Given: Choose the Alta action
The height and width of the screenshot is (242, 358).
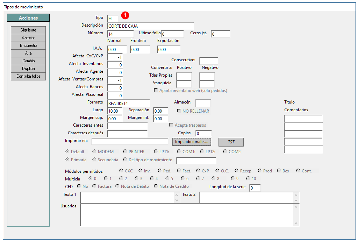Looking at the screenshot, I should click(28, 53).
